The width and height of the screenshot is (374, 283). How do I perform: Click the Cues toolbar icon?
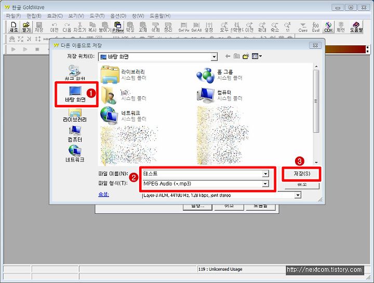(303, 27)
